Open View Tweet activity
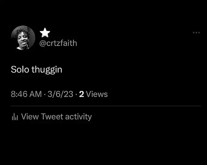The height and width of the screenshot is (165, 207). [52, 117]
